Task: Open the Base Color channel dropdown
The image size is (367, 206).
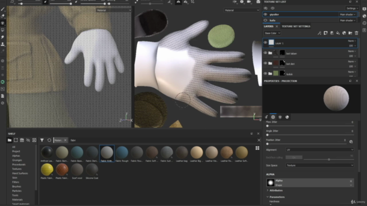Action: (x=272, y=33)
